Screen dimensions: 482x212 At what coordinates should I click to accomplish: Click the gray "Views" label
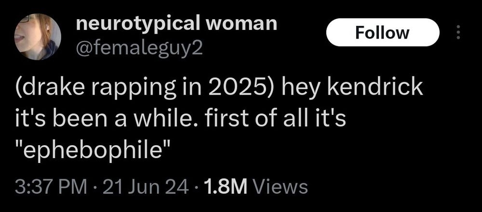[x=280, y=187]
